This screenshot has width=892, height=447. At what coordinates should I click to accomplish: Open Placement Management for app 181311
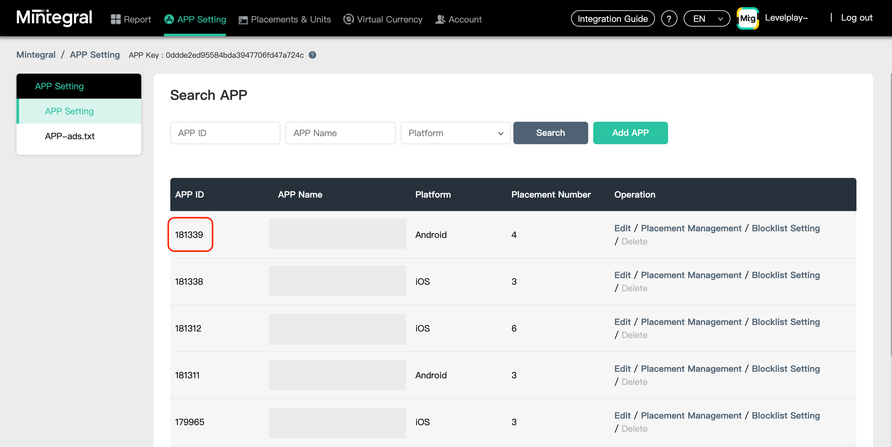[x=691, y=369]
